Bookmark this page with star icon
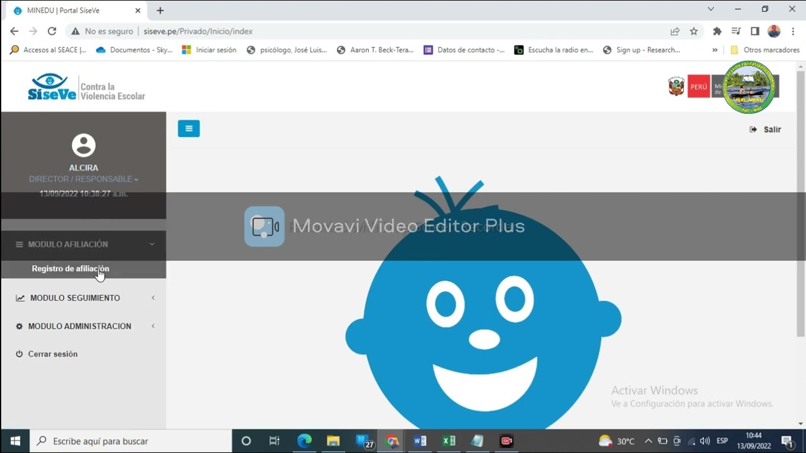The width and height of the screenshot is (806, 453). click(694, 31)
